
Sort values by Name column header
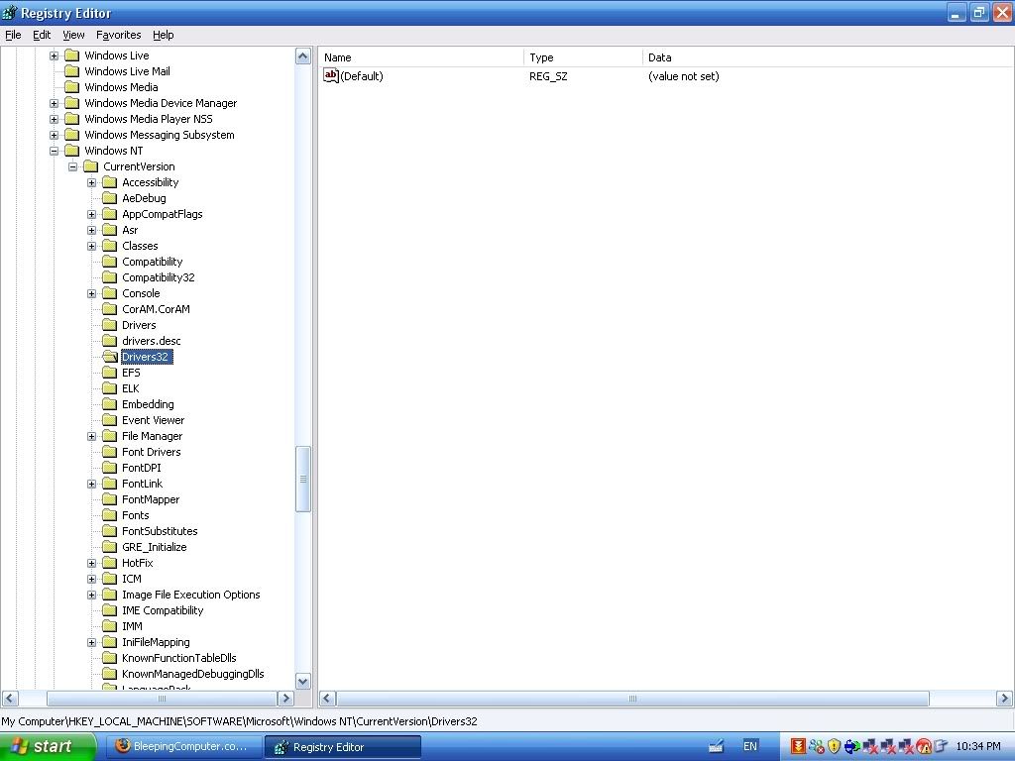[x=421, y=57]
